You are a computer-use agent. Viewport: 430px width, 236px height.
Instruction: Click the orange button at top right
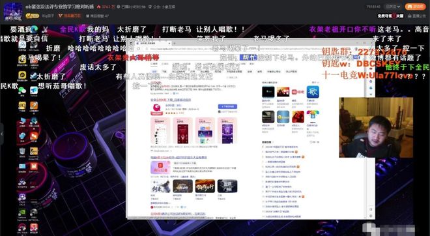click(415, 7)
